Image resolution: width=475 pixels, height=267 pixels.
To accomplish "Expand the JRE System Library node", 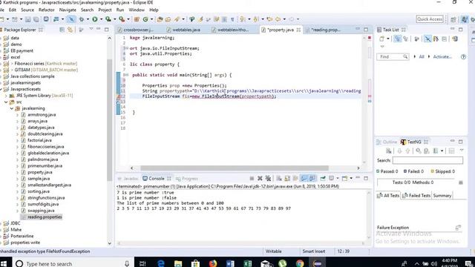I will pos(6,96).
